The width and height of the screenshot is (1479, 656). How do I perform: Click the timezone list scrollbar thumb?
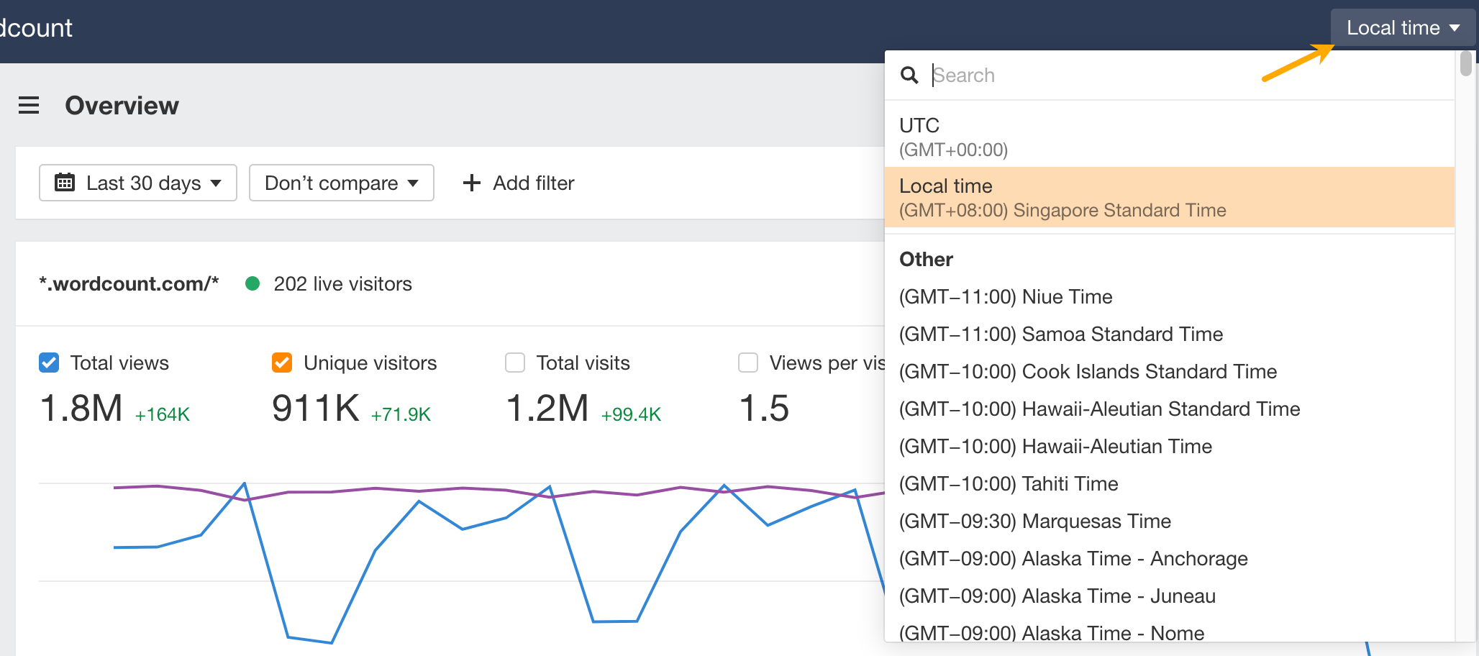[1465, 63]
